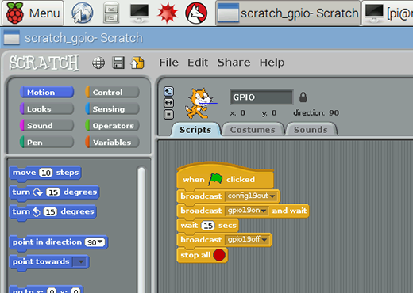Select the Looks block category
The width and height of the screenshot is (413, 293).
click(x=47, y=108)
